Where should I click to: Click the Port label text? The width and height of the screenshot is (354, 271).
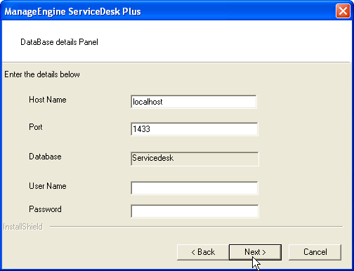point(36,127)
